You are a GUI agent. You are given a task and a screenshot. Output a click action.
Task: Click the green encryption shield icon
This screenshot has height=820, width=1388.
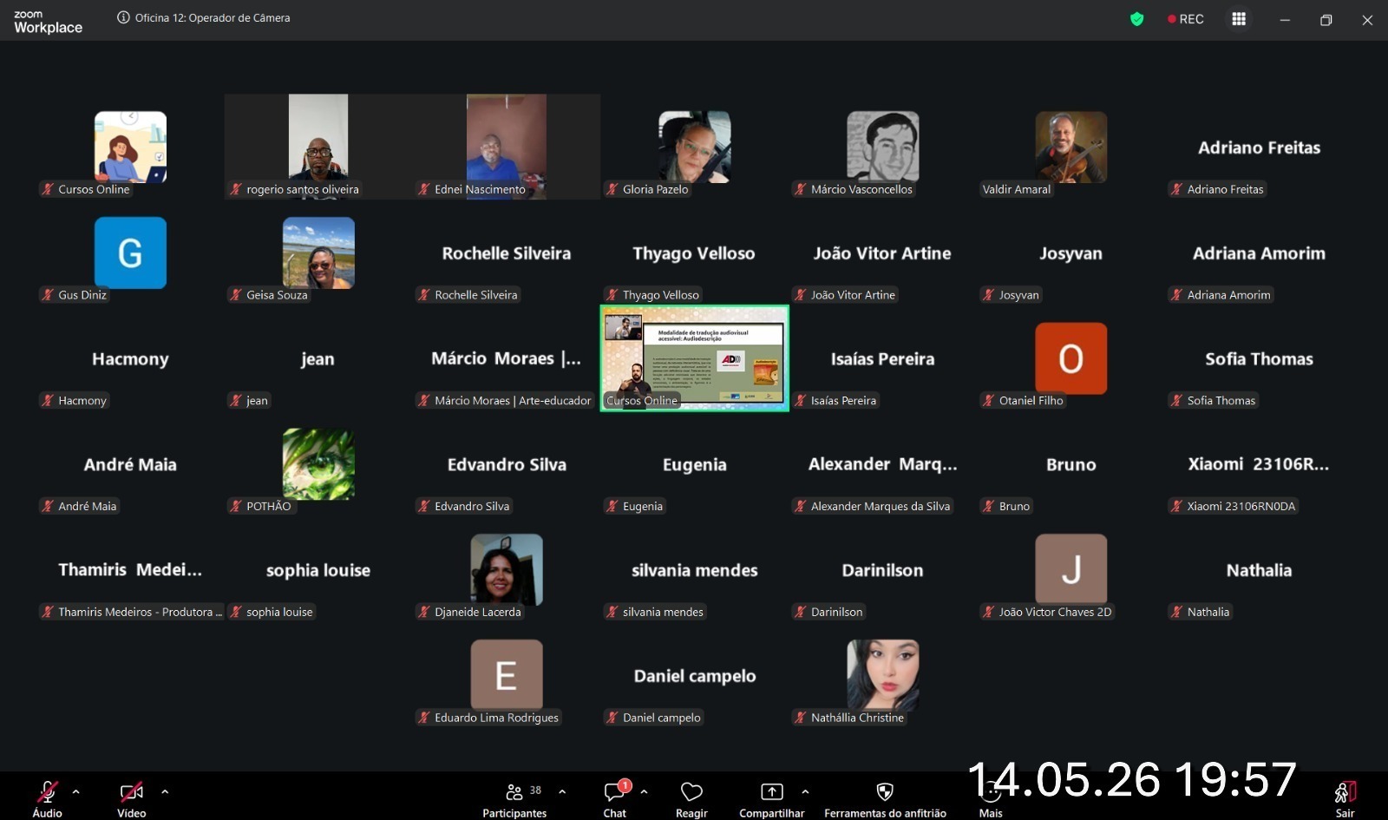[x=1136, y=19]
